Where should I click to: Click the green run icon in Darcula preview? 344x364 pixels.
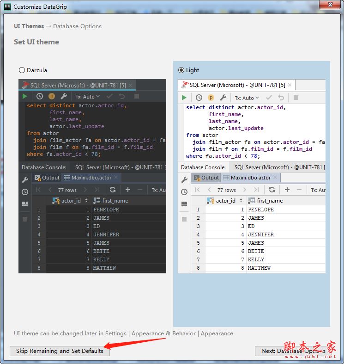25,96
